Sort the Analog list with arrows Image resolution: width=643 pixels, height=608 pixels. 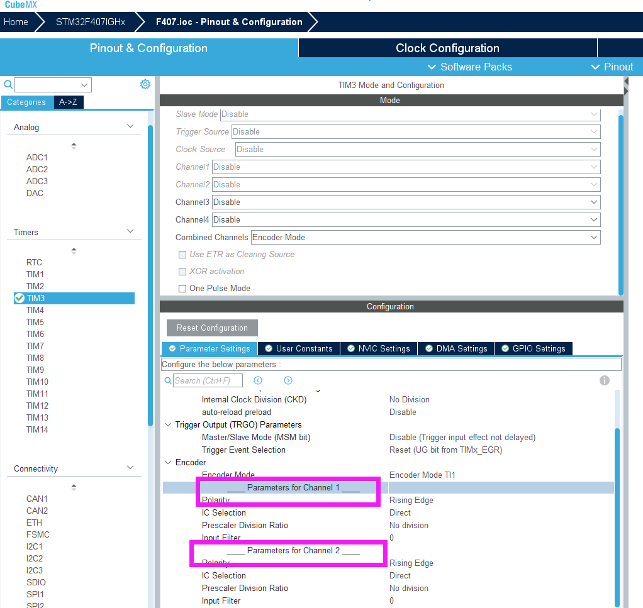[74, 145]
